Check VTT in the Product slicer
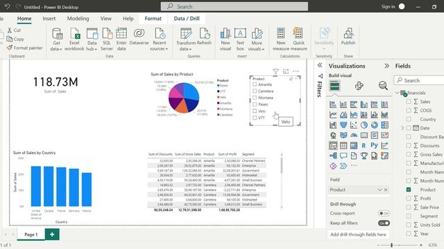The image size is (444, 249). tap(255, 118)
